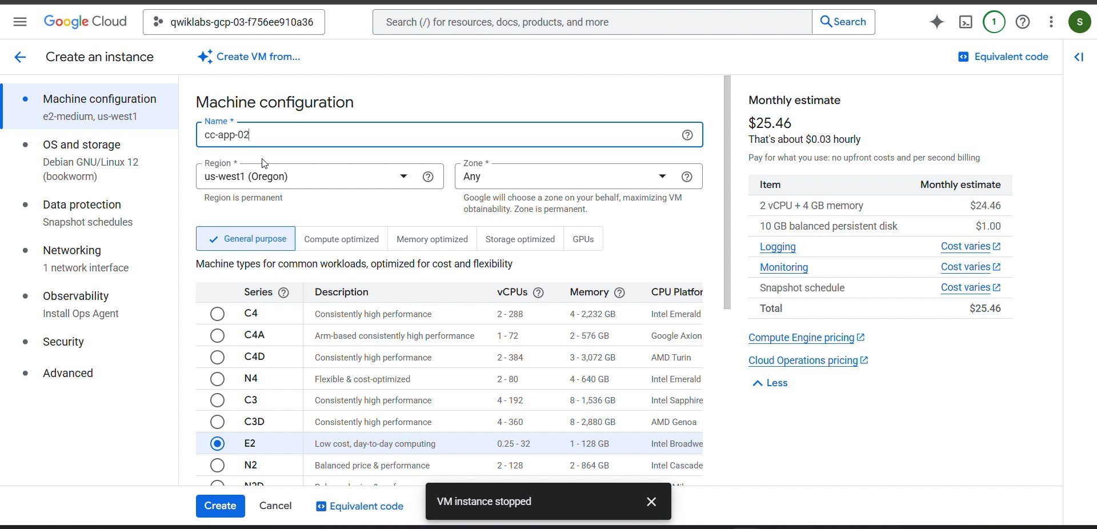Image resolution: width=1097 pixels, height=529 pixels.
Task: Click the form's vertical scrollbar
Action: (727, 193)
